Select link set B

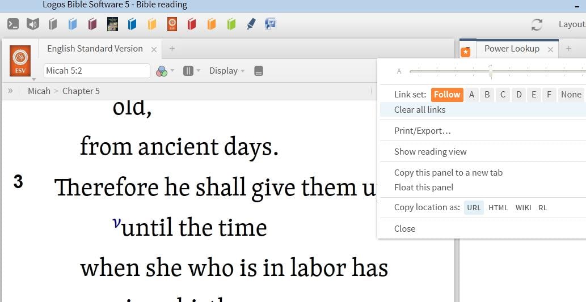487,95
